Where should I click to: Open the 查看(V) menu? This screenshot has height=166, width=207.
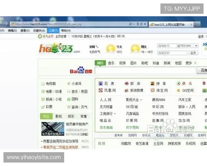coord(25,30)
